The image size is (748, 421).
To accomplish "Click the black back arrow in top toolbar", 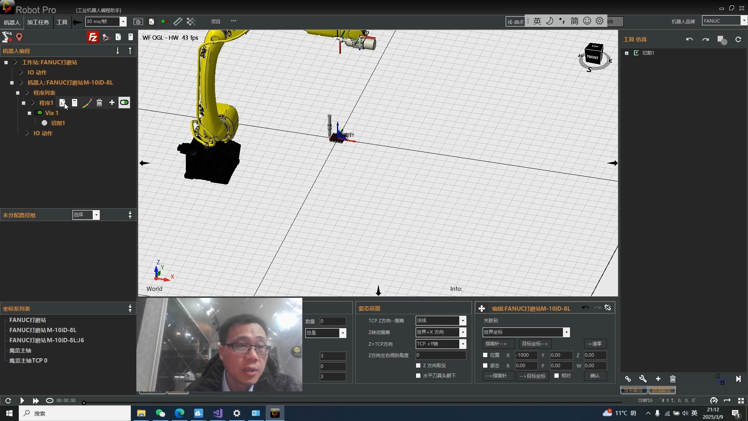I will (x=78, y=22).
